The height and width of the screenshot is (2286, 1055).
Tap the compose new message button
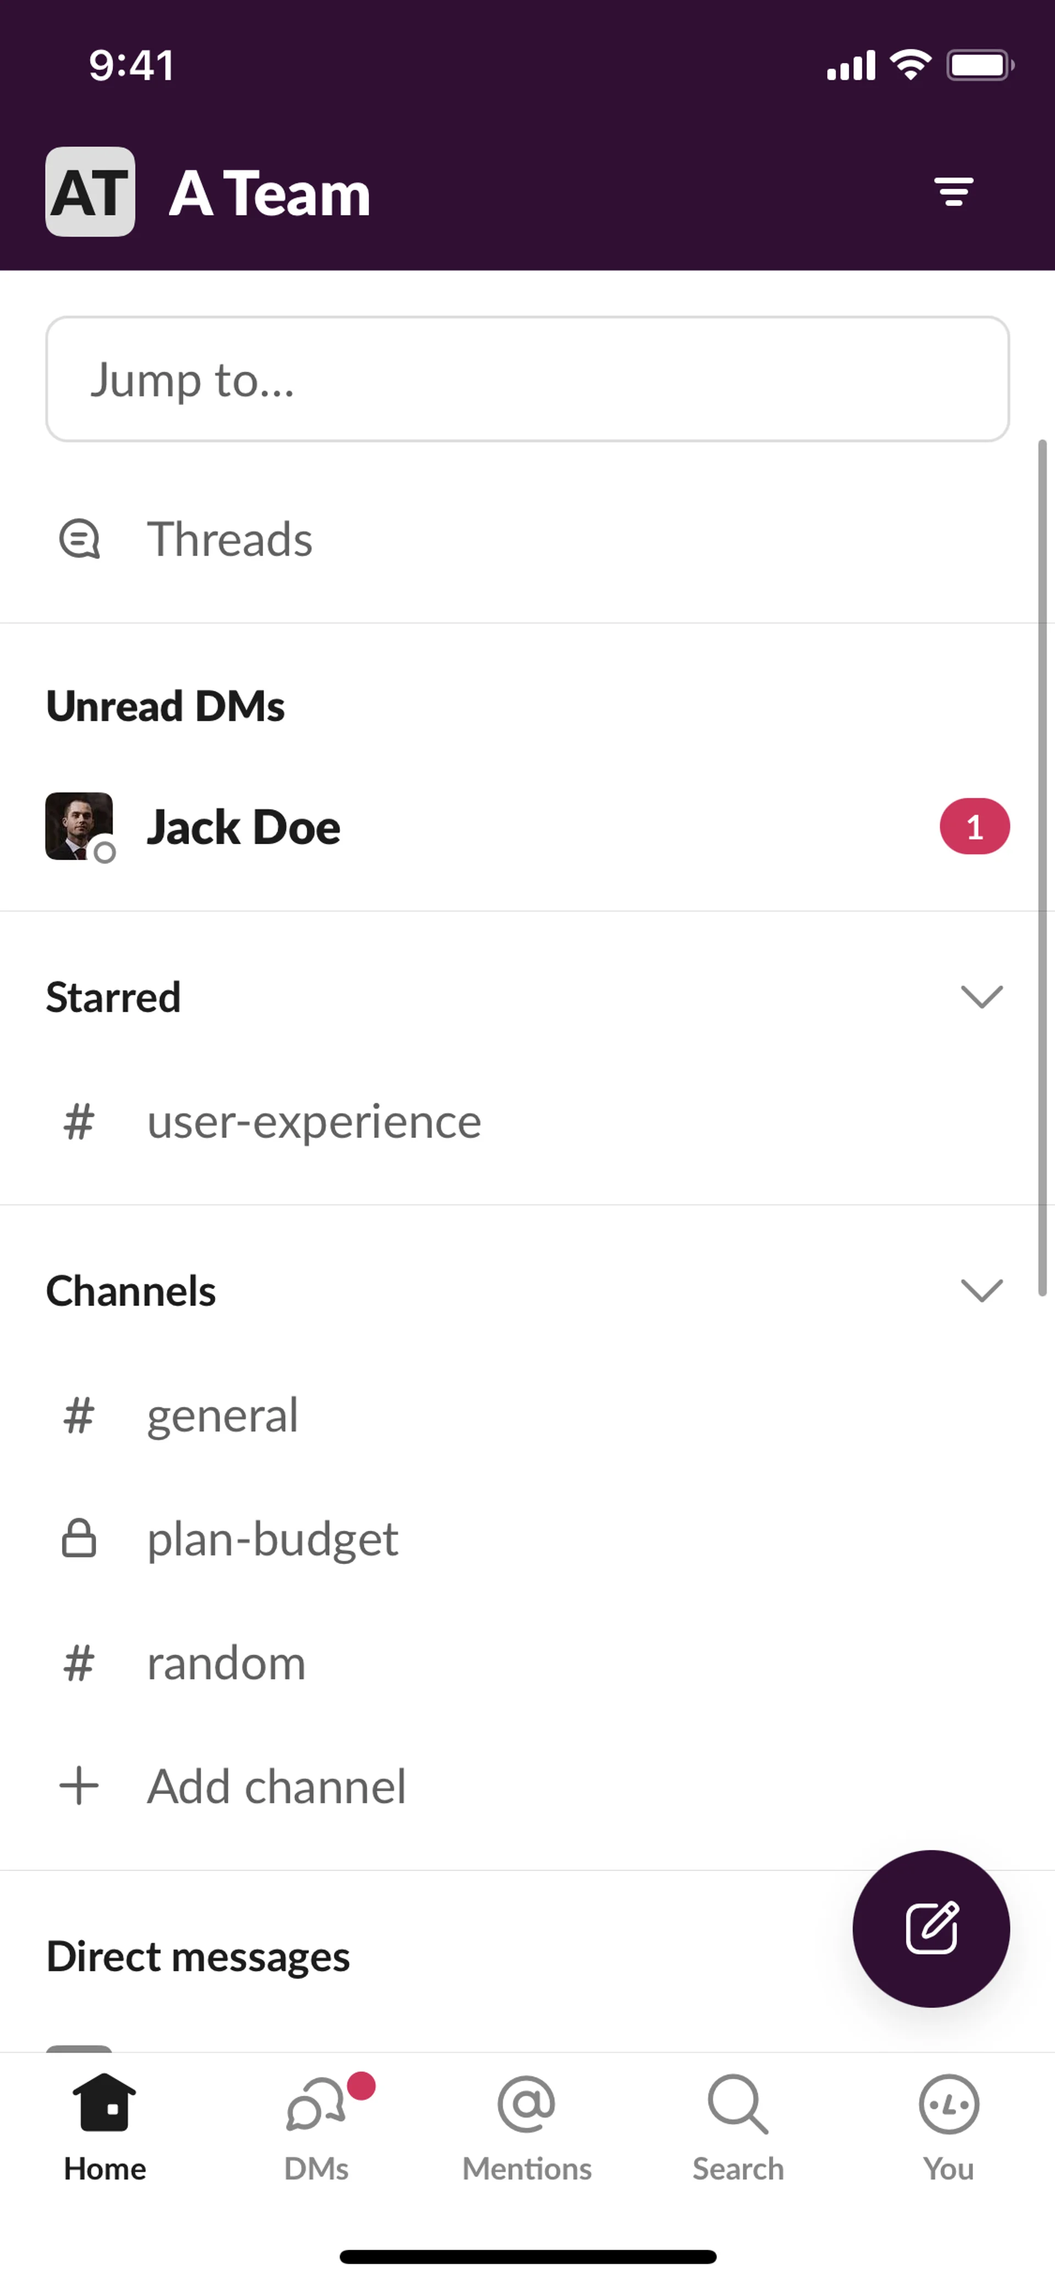point(931,1927)
